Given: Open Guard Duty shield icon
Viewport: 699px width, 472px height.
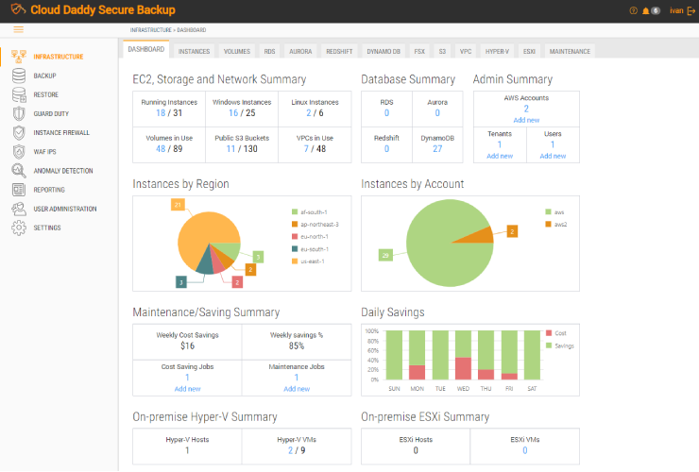Looking at the screenshot, I should pyautogui.click(x=18, y=113).
